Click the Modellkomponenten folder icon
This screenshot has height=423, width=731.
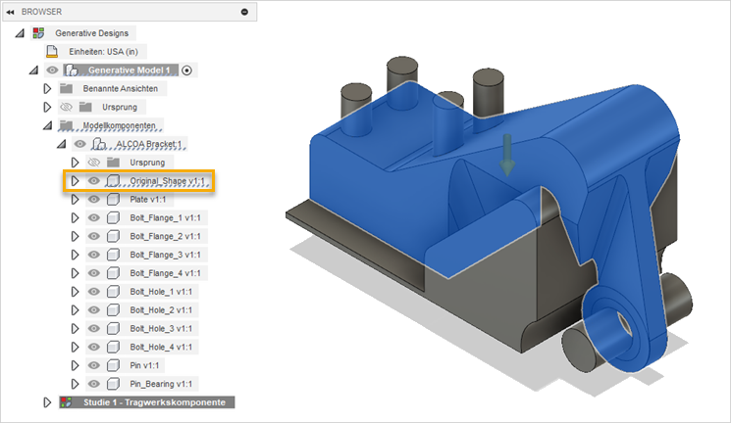[66, 125]
